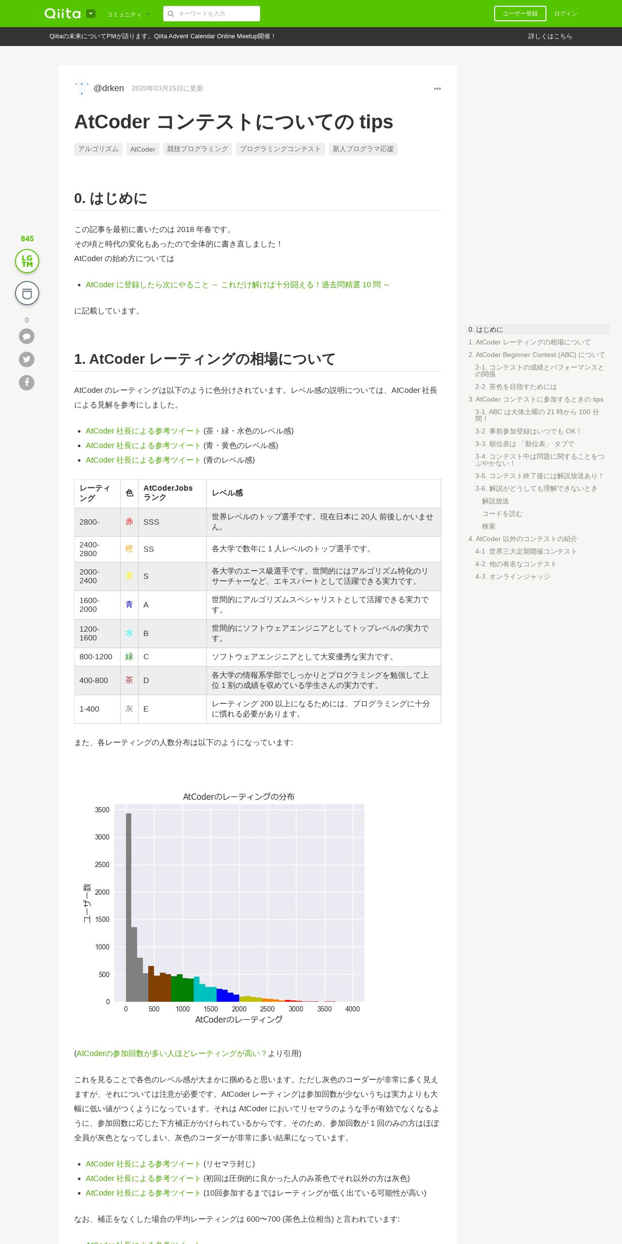622x1244 pixels.
Task: Open the @drken author profile
Action: pos(109,88)
